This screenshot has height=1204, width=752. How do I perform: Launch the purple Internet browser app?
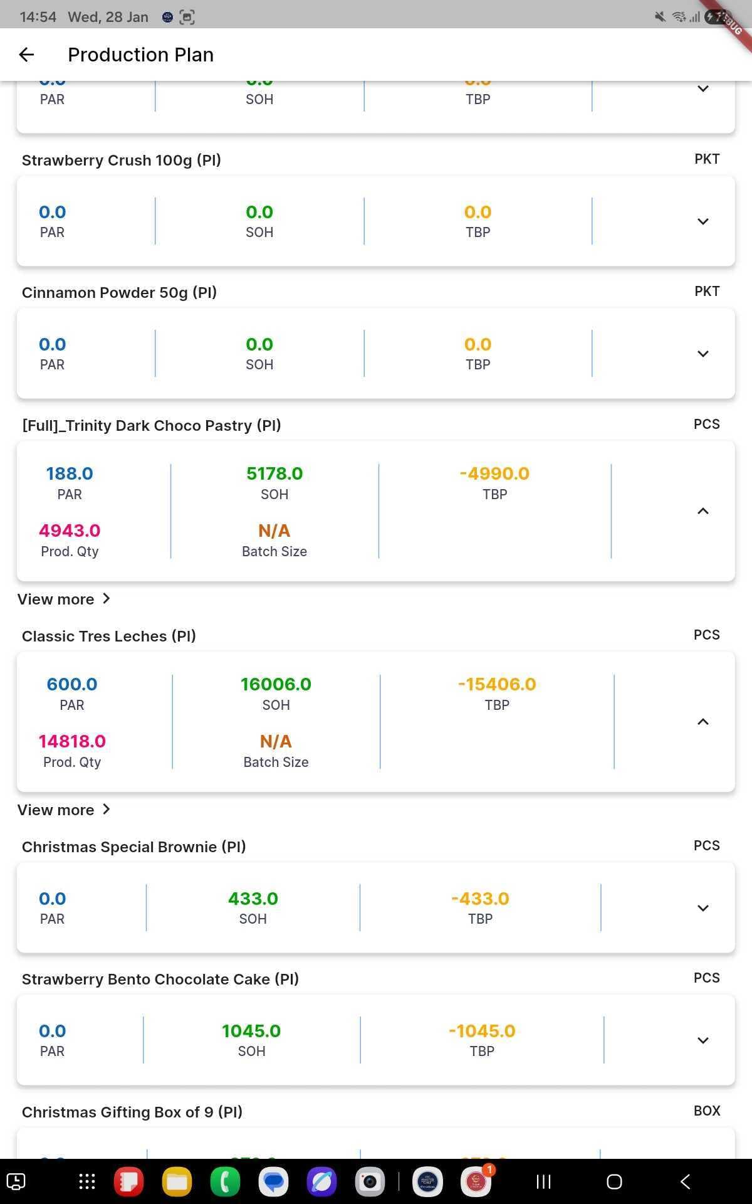pos(321,1182)
